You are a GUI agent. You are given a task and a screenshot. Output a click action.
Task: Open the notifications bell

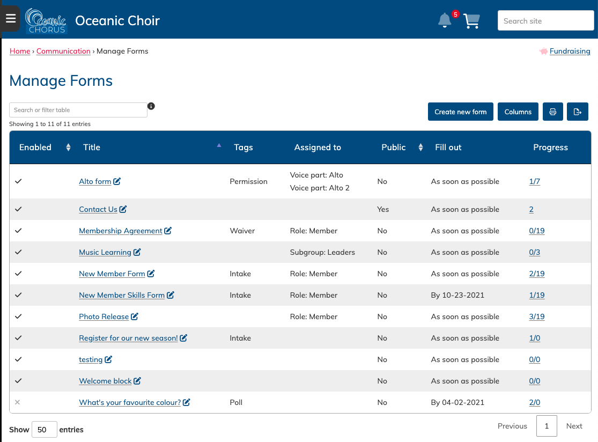pyautogui.click(x=444, y=20)
